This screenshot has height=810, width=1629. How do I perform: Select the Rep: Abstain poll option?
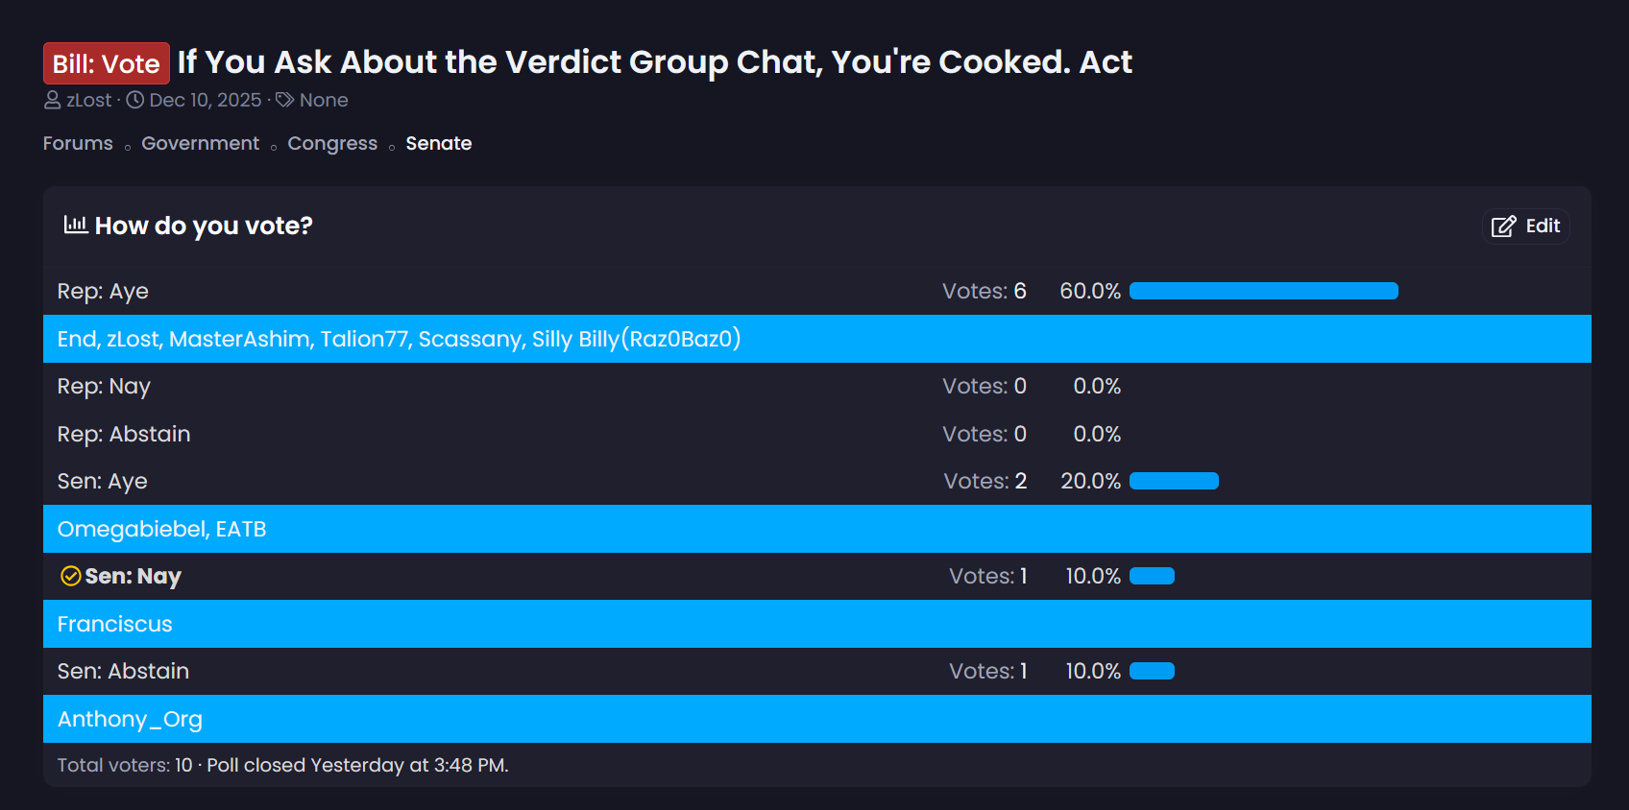pyautogui.click(x=124, y=434)
